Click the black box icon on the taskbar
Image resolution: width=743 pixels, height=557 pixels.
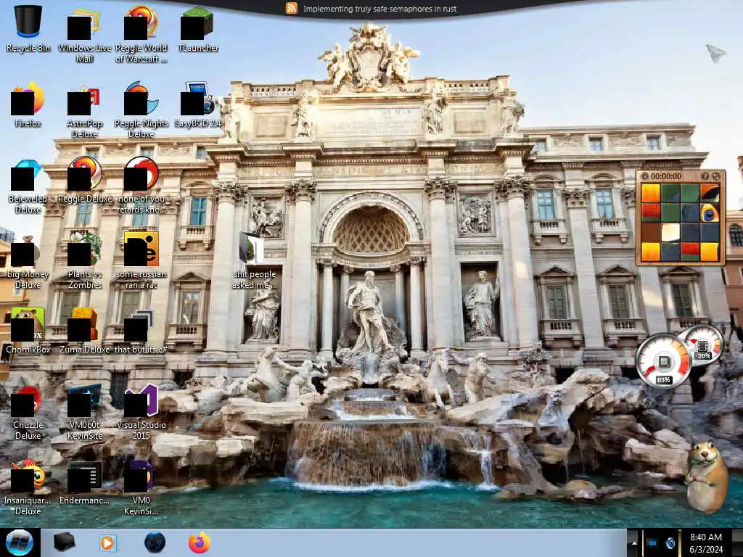pyautogui.click(x=64, y=542)
